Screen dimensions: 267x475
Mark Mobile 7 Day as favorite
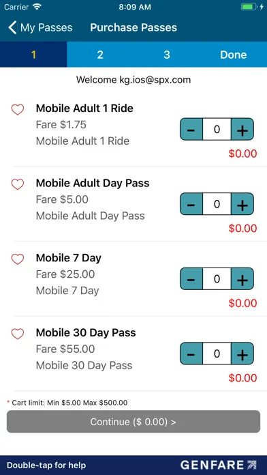click(x=18, y=259)
